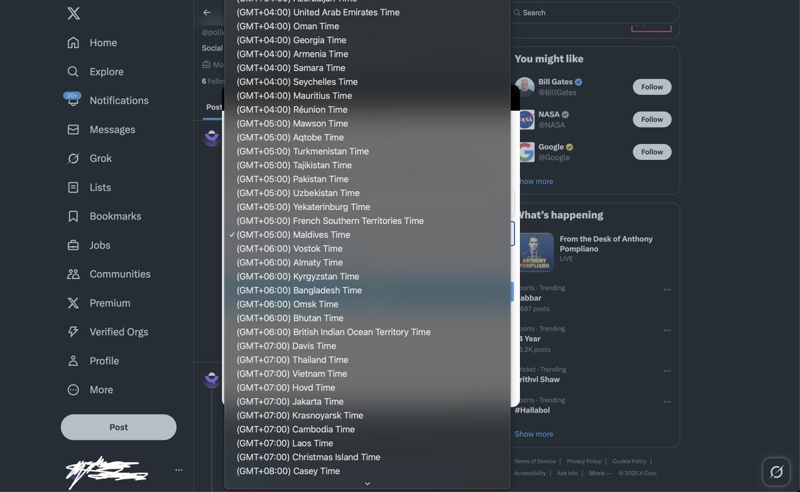Open options for #Hallabol trend

click(667, 401)
